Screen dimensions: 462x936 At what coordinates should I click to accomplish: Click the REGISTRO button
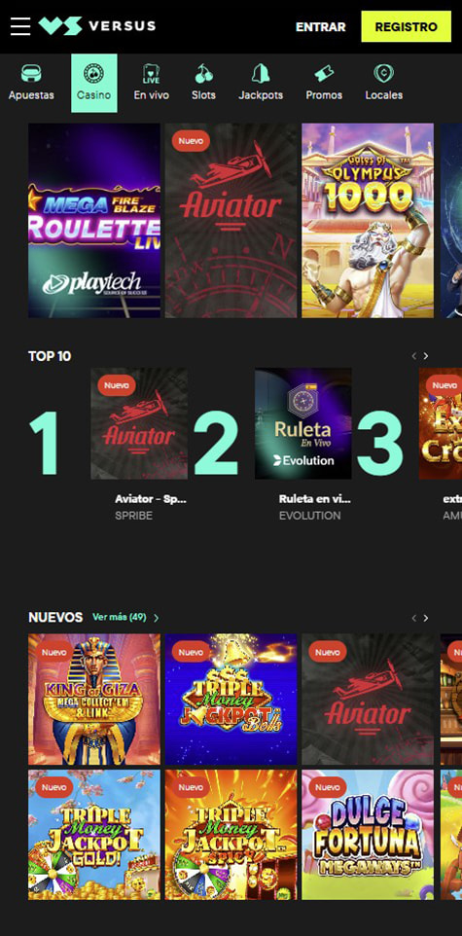[406, 27]
